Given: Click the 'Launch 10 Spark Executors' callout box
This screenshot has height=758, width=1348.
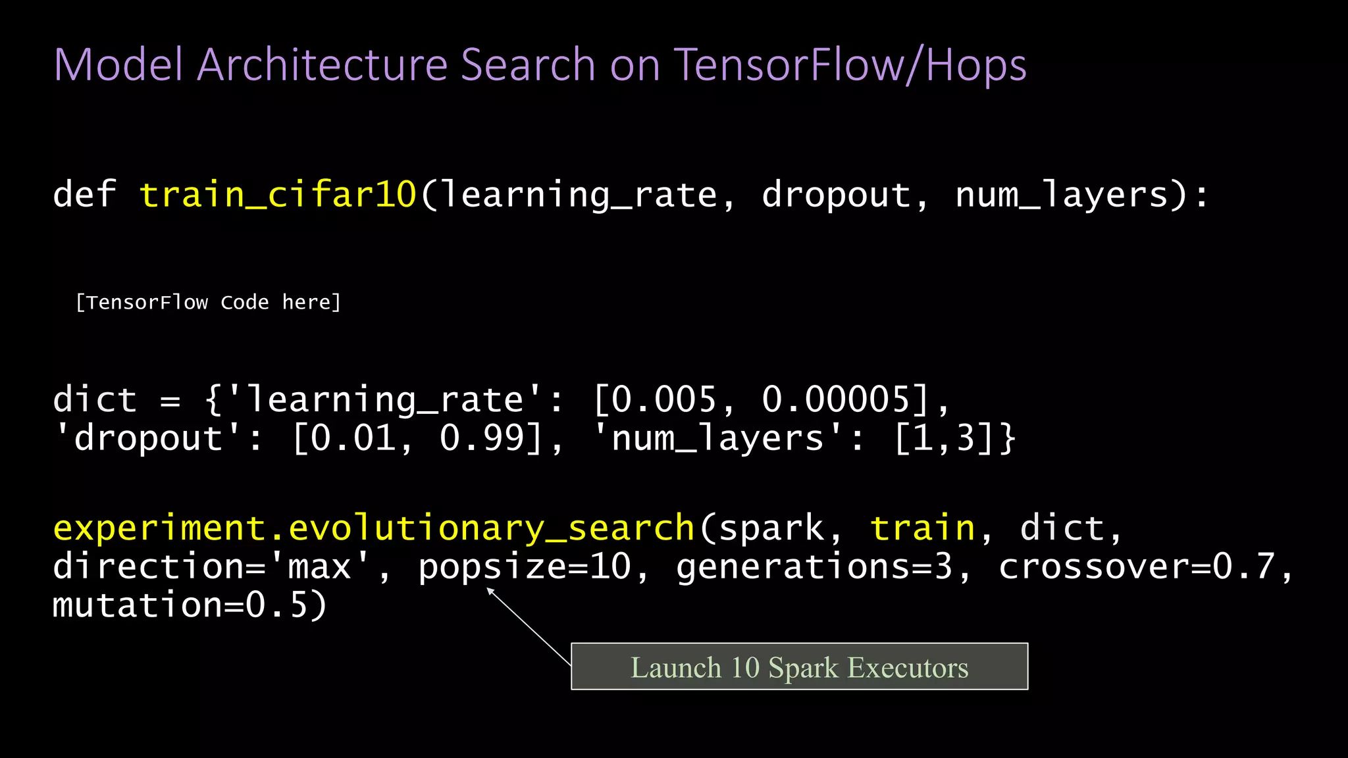Looking at the screenshot, I should (x=799, y=667).
